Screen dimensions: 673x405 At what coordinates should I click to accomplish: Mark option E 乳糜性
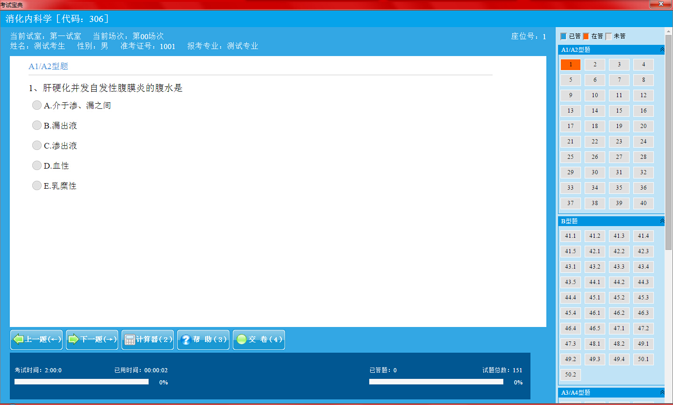pos(37,185)
